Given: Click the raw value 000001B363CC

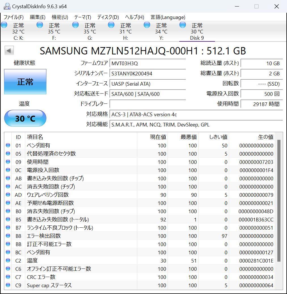Looking at the screenshot, I should pyautogui.click(x=256, y=219).
